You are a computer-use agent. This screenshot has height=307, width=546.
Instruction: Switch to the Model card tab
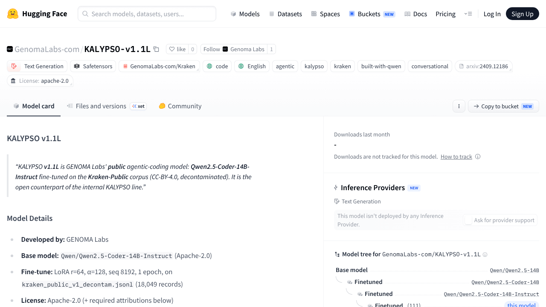[34, 106]
